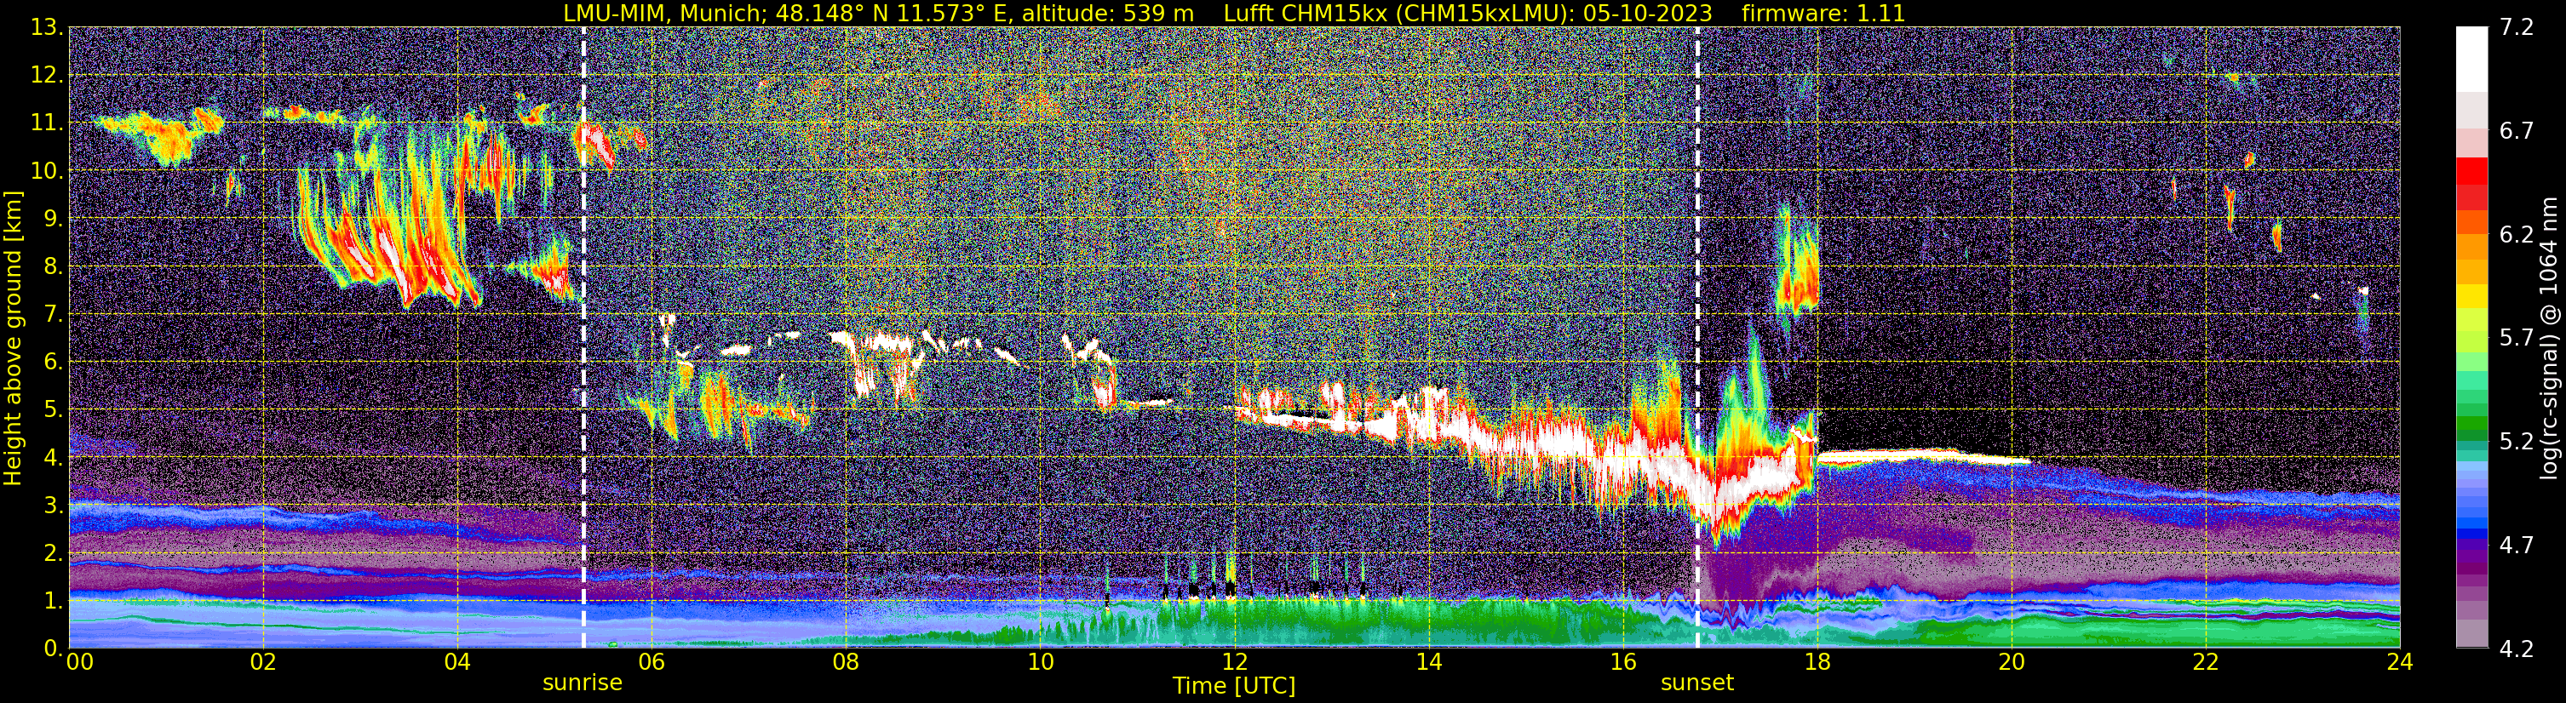Click the y-axis tick label '11.'
The height and width of the screenshot is (703, 2566).
[x=46, y=123]
